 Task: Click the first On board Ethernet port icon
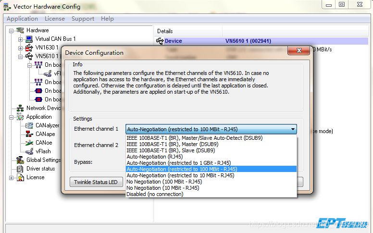tap(38, 65)
